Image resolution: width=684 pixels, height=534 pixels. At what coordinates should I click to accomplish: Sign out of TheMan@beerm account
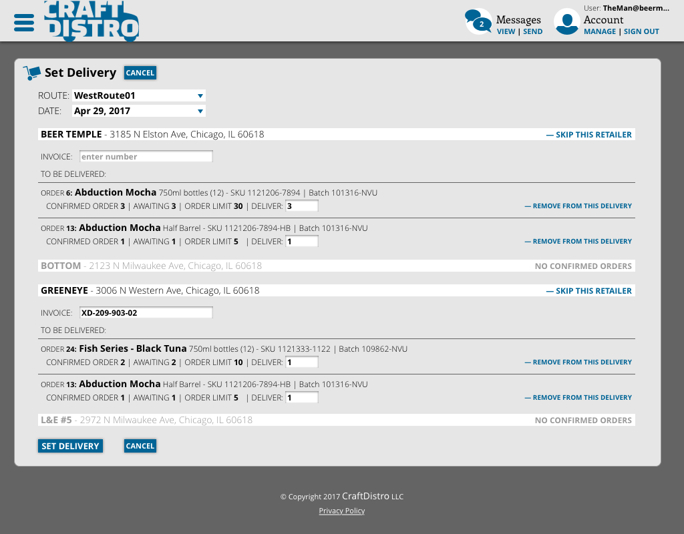pos(641,31)
